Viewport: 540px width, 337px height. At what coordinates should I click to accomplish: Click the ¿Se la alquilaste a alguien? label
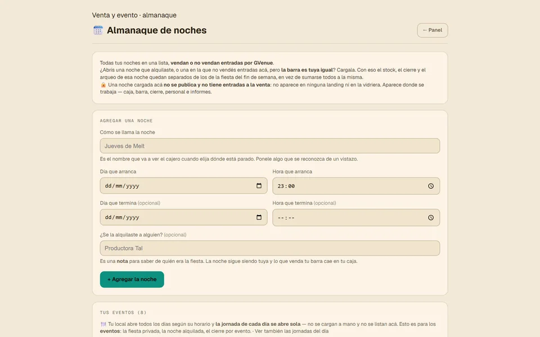(131, 235)
